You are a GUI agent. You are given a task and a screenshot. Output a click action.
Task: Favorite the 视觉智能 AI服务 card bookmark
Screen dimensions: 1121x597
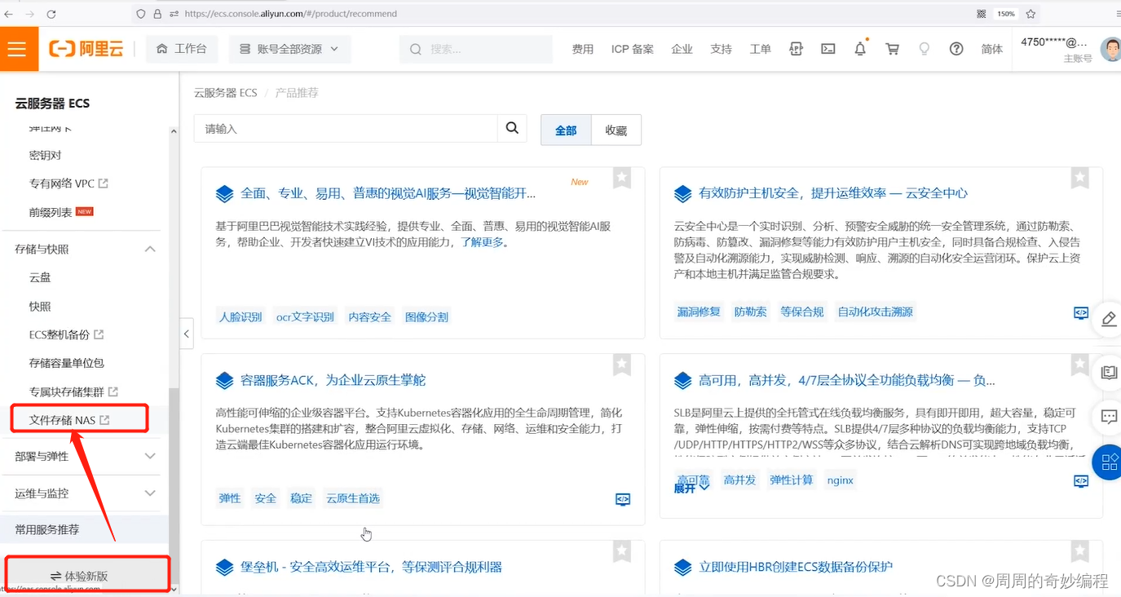(x=622, y=178)
